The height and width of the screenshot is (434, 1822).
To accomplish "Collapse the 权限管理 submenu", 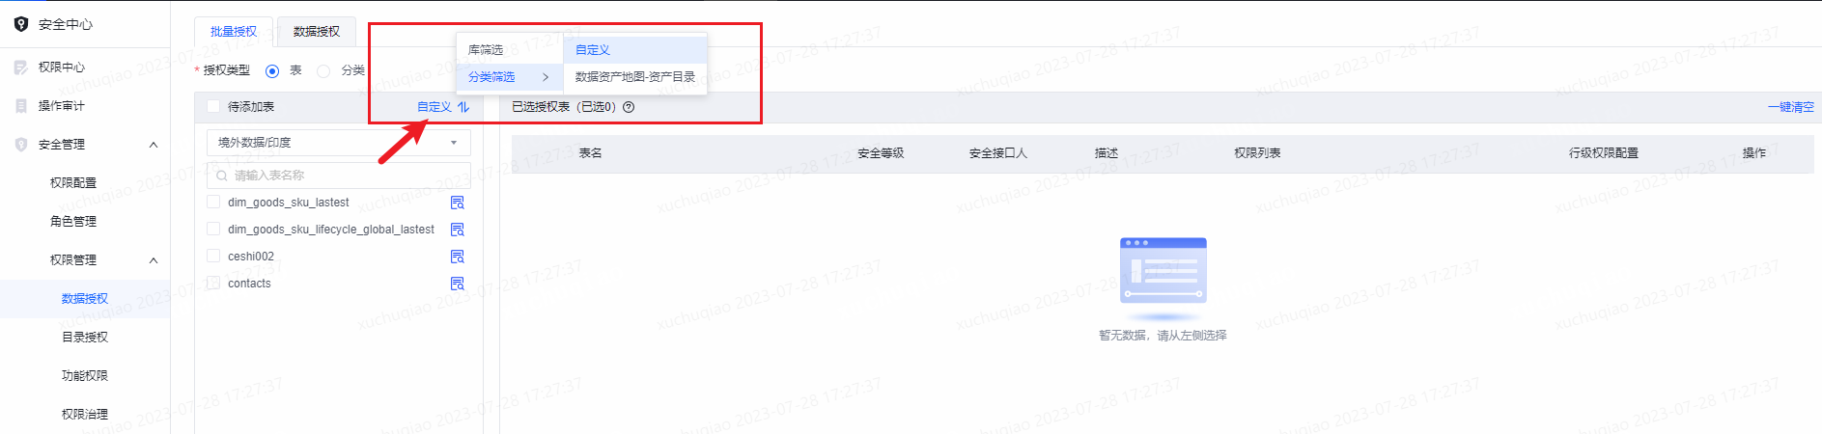I will [x=154, y=260].
